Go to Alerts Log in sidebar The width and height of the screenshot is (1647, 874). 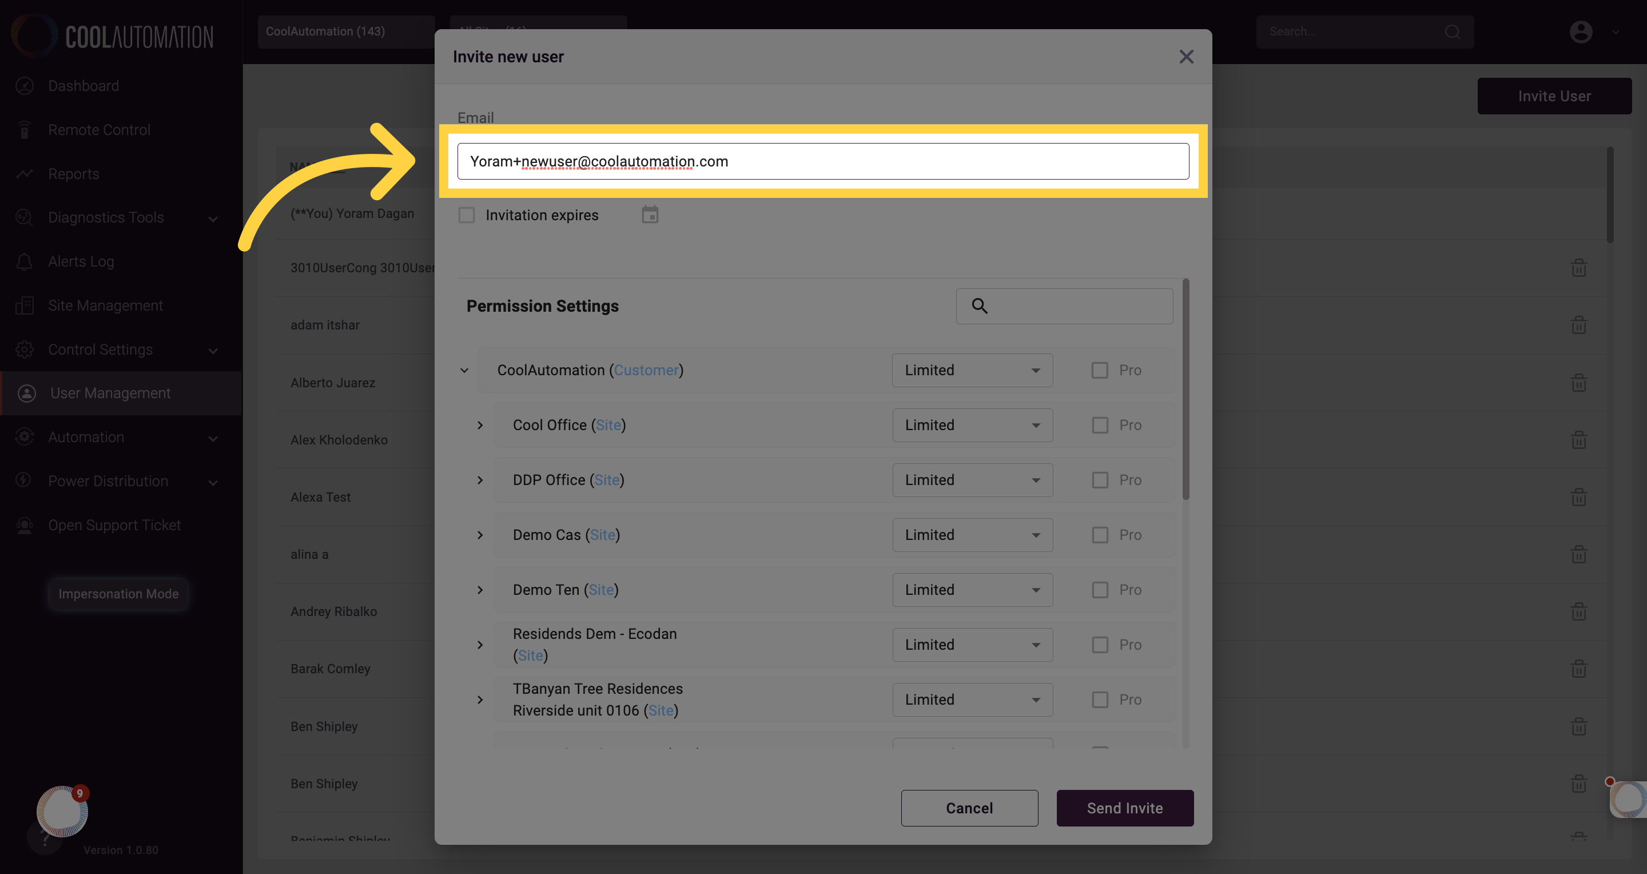pyautogui.click(x=81, y=261)
